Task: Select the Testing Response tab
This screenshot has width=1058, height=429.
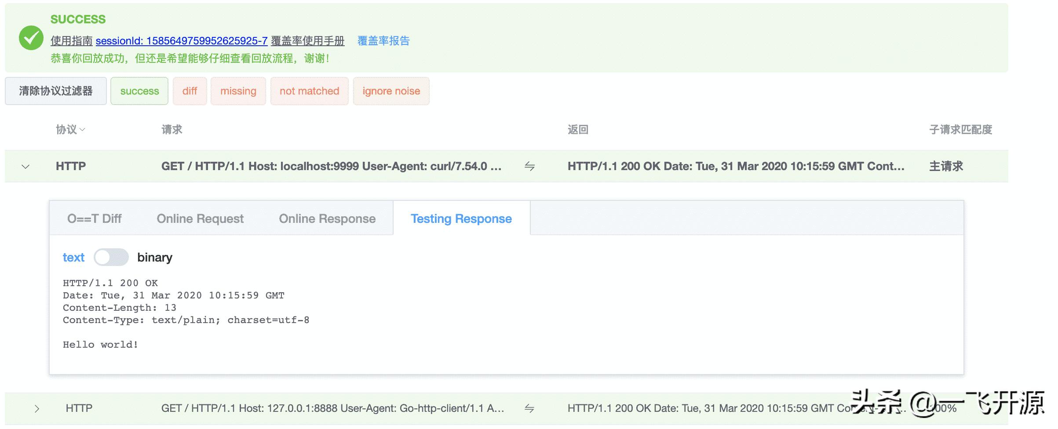Action: tap(461, 218)
